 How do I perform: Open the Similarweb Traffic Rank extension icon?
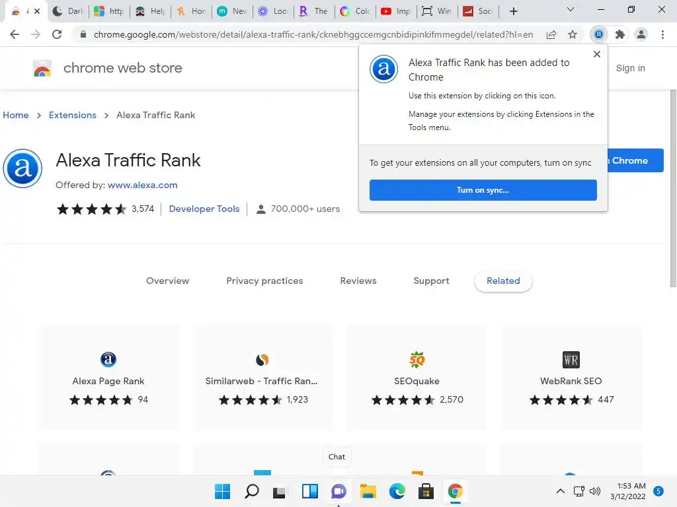point(262,360)
